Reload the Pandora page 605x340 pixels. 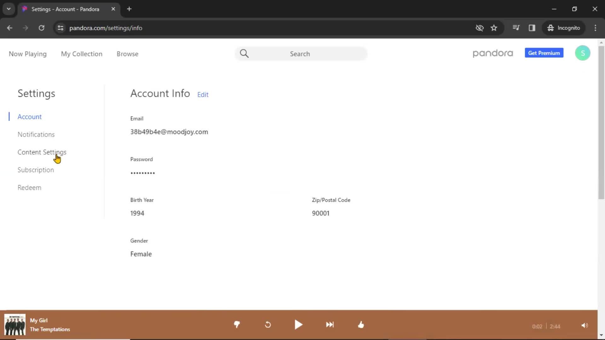pyautogui.click(x=41, y=28)
